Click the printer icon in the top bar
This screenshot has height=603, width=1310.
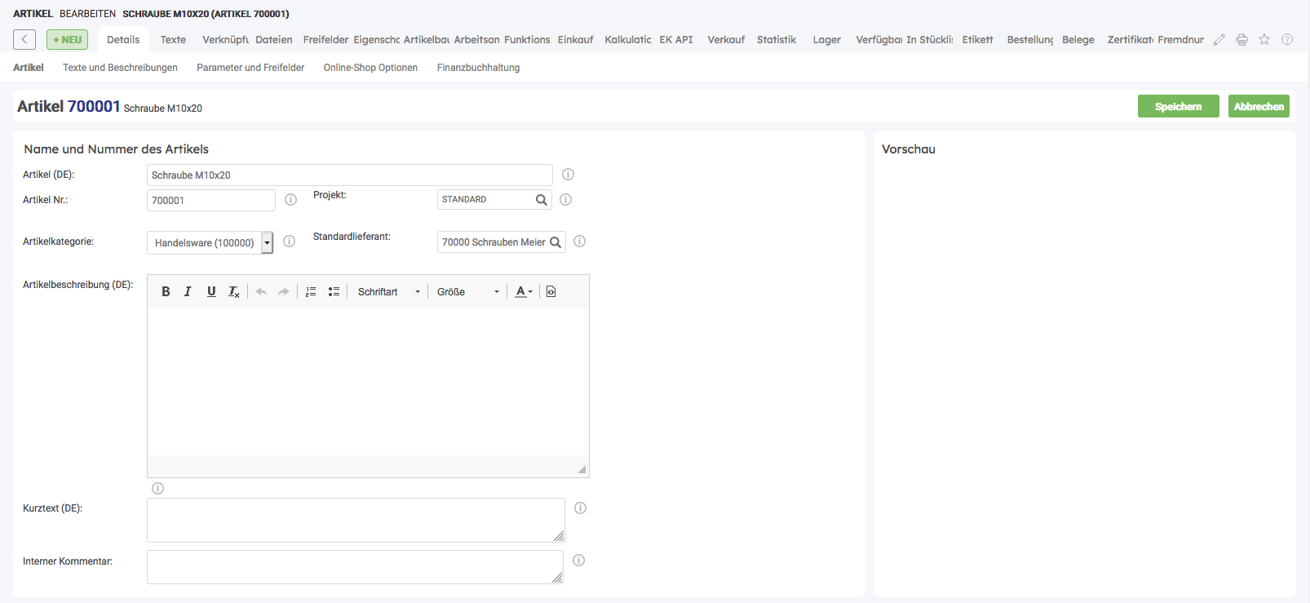pos(1241,39)
